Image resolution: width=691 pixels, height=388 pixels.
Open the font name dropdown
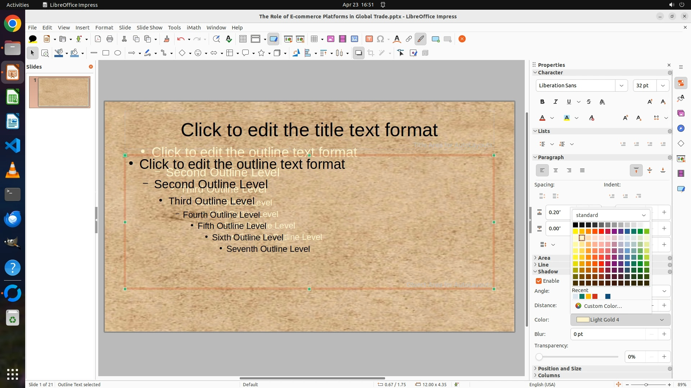[621, 86]
